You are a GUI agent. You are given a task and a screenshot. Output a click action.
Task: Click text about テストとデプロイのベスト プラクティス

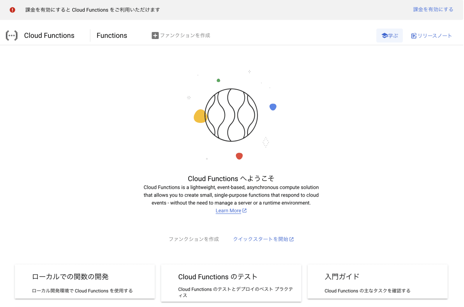coord(235,292)
